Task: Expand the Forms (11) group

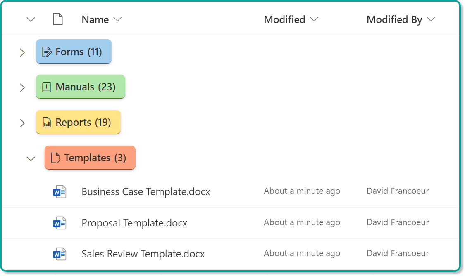Action: pos(22,52)
